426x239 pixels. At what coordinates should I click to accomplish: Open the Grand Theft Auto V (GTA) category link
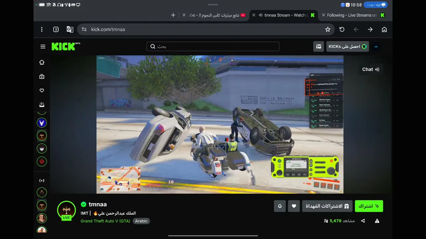[x=105, y=221]
